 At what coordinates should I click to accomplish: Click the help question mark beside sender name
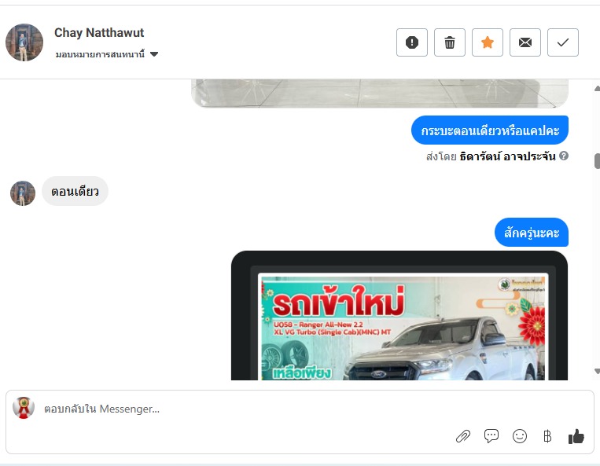(x=564, y=156)
